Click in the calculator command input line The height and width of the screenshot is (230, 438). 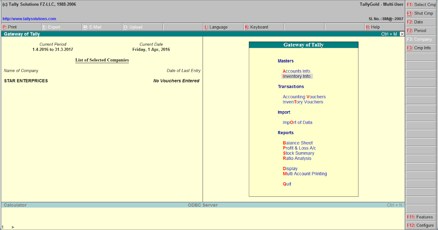203,227
